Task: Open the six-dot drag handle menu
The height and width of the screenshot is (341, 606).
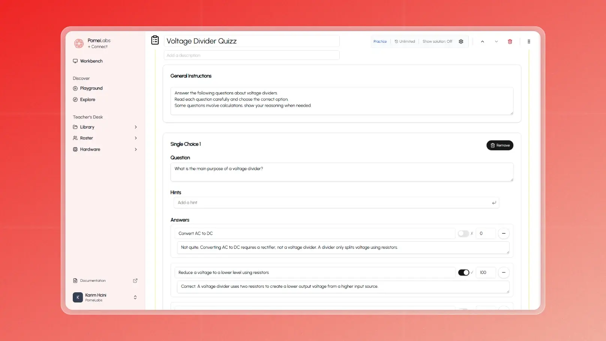Action: 529,42
